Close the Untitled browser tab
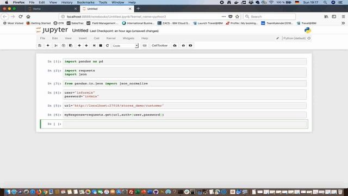This screenshot has width=348, height=196. [130, 9]
